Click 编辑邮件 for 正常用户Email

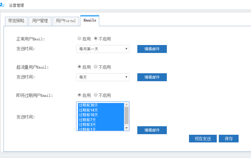152,49
